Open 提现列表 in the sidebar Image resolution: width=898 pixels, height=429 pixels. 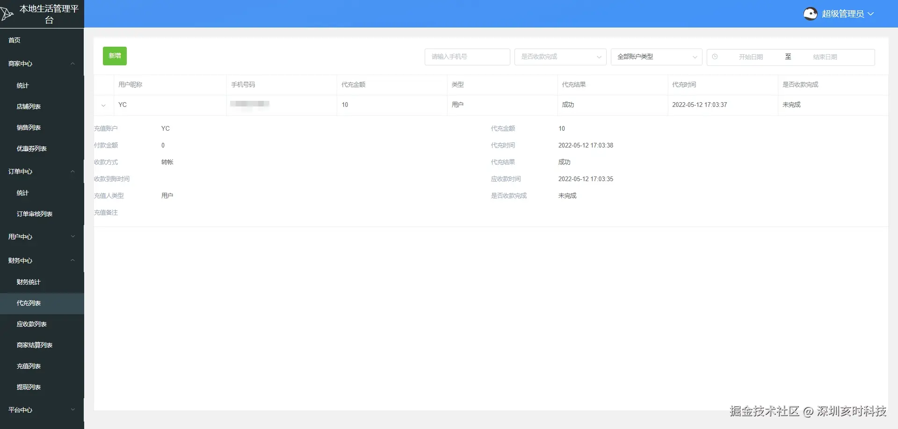point(42,387)
